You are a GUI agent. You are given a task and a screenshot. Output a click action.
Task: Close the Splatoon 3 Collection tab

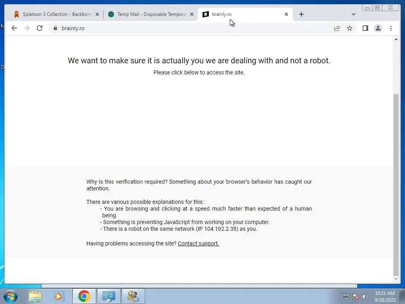97,14
